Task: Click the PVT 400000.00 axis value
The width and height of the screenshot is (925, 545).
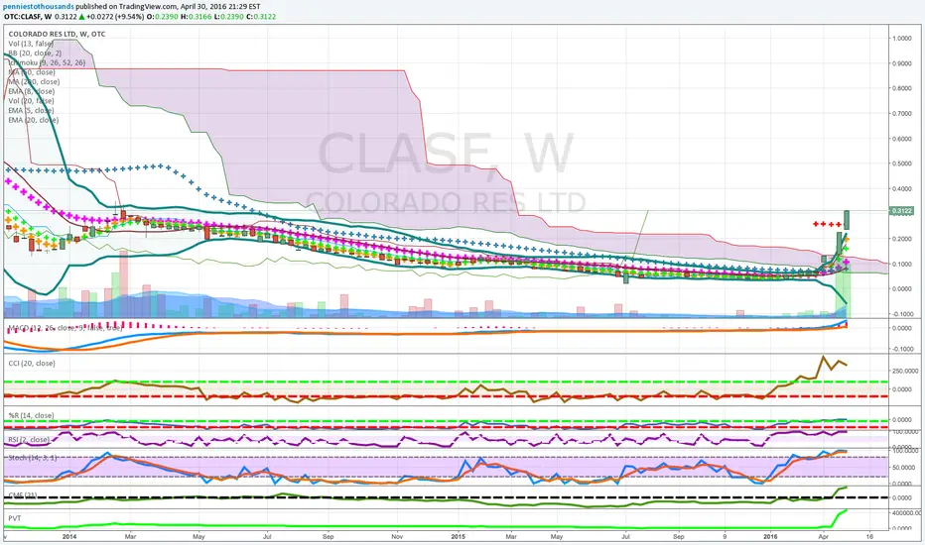Action: [x=905, y=513]
